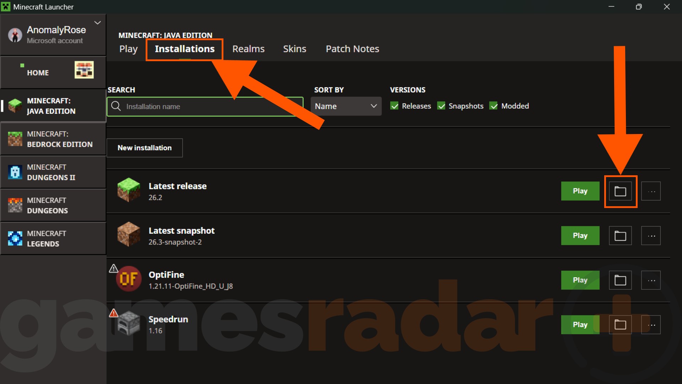Click the Home news thumbnail image
The width and height of the screenshot is (682, 384).
(84, 70)
